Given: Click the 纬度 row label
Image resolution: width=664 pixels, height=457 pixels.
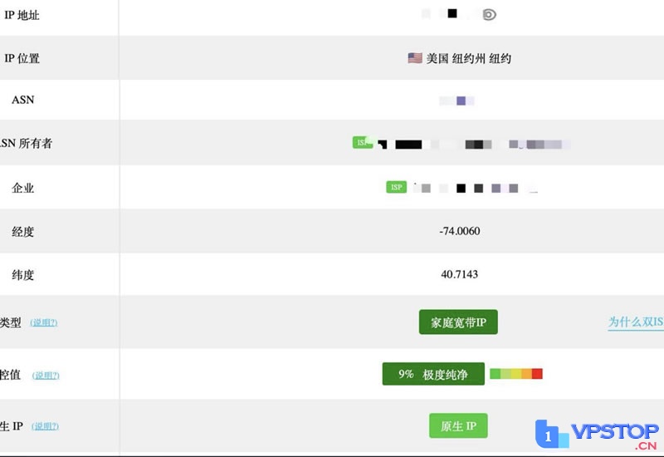Looking at the screenshot, I should pos(23,275).
